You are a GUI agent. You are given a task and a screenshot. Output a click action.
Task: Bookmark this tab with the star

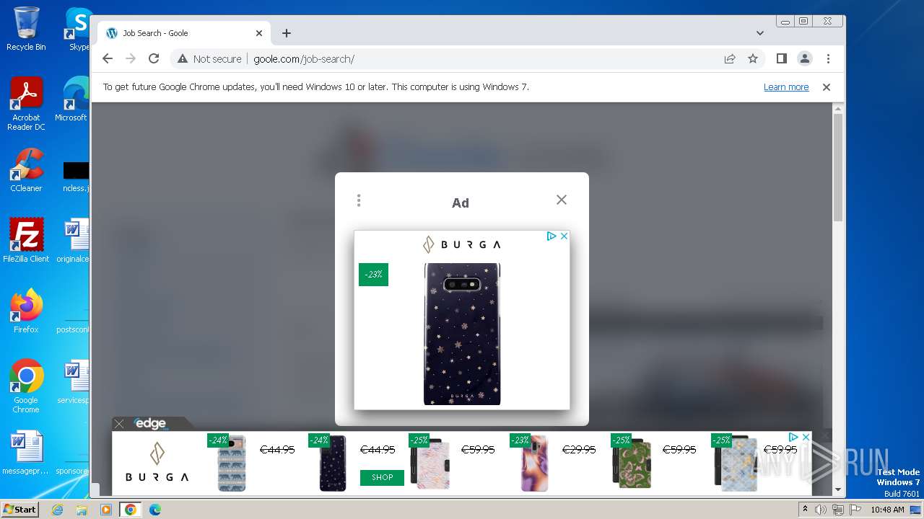(x=753, y=59)
